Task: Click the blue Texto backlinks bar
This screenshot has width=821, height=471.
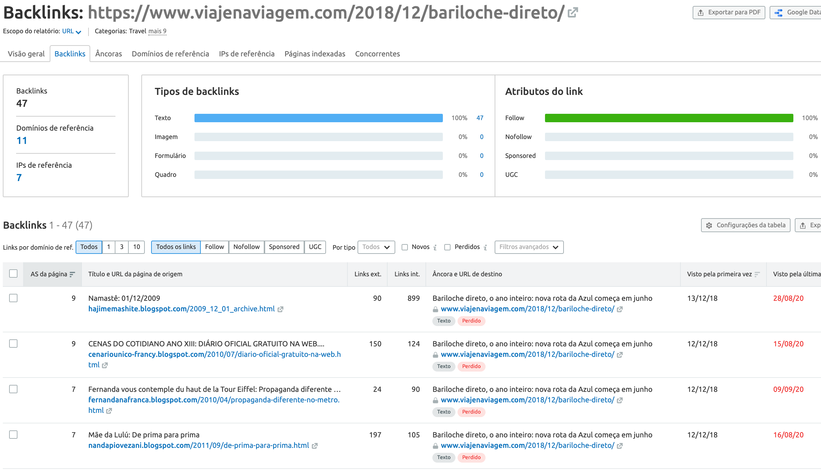Action: [318, 118]
